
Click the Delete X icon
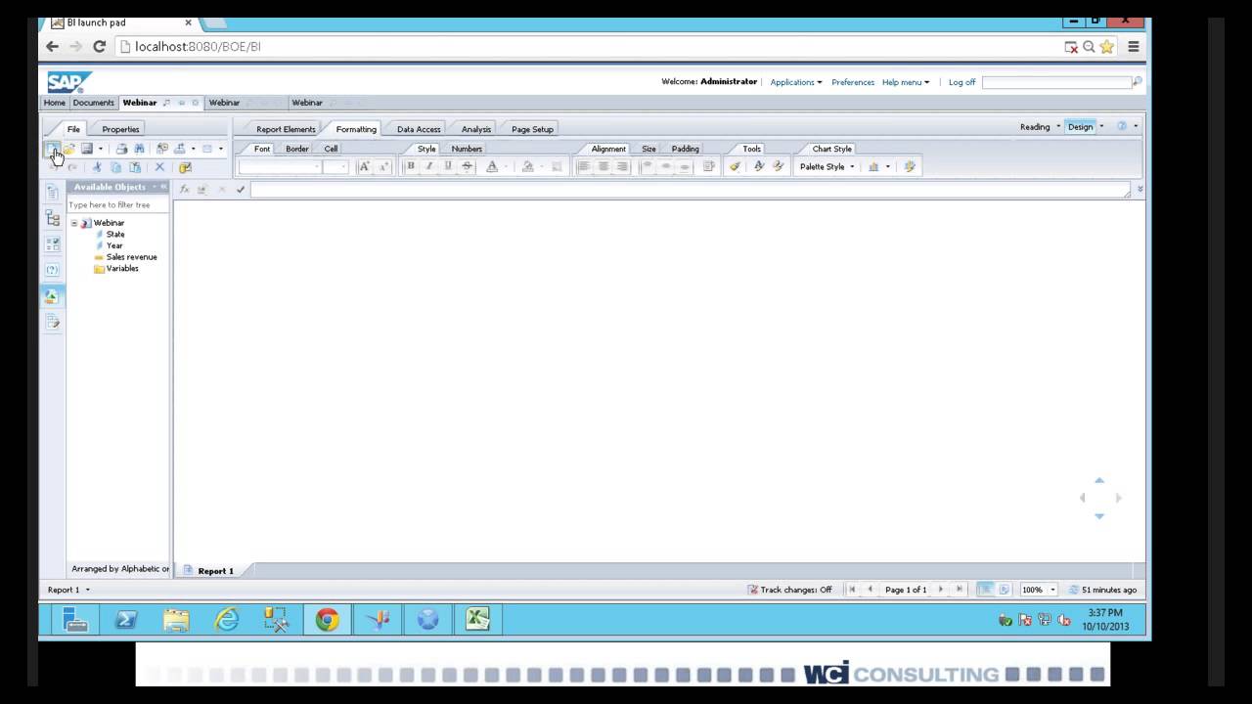tap(159, 167)
